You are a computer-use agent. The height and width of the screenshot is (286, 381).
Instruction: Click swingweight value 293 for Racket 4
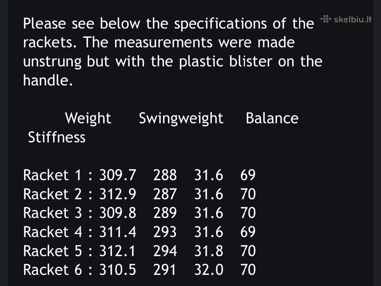pos(165,232)
